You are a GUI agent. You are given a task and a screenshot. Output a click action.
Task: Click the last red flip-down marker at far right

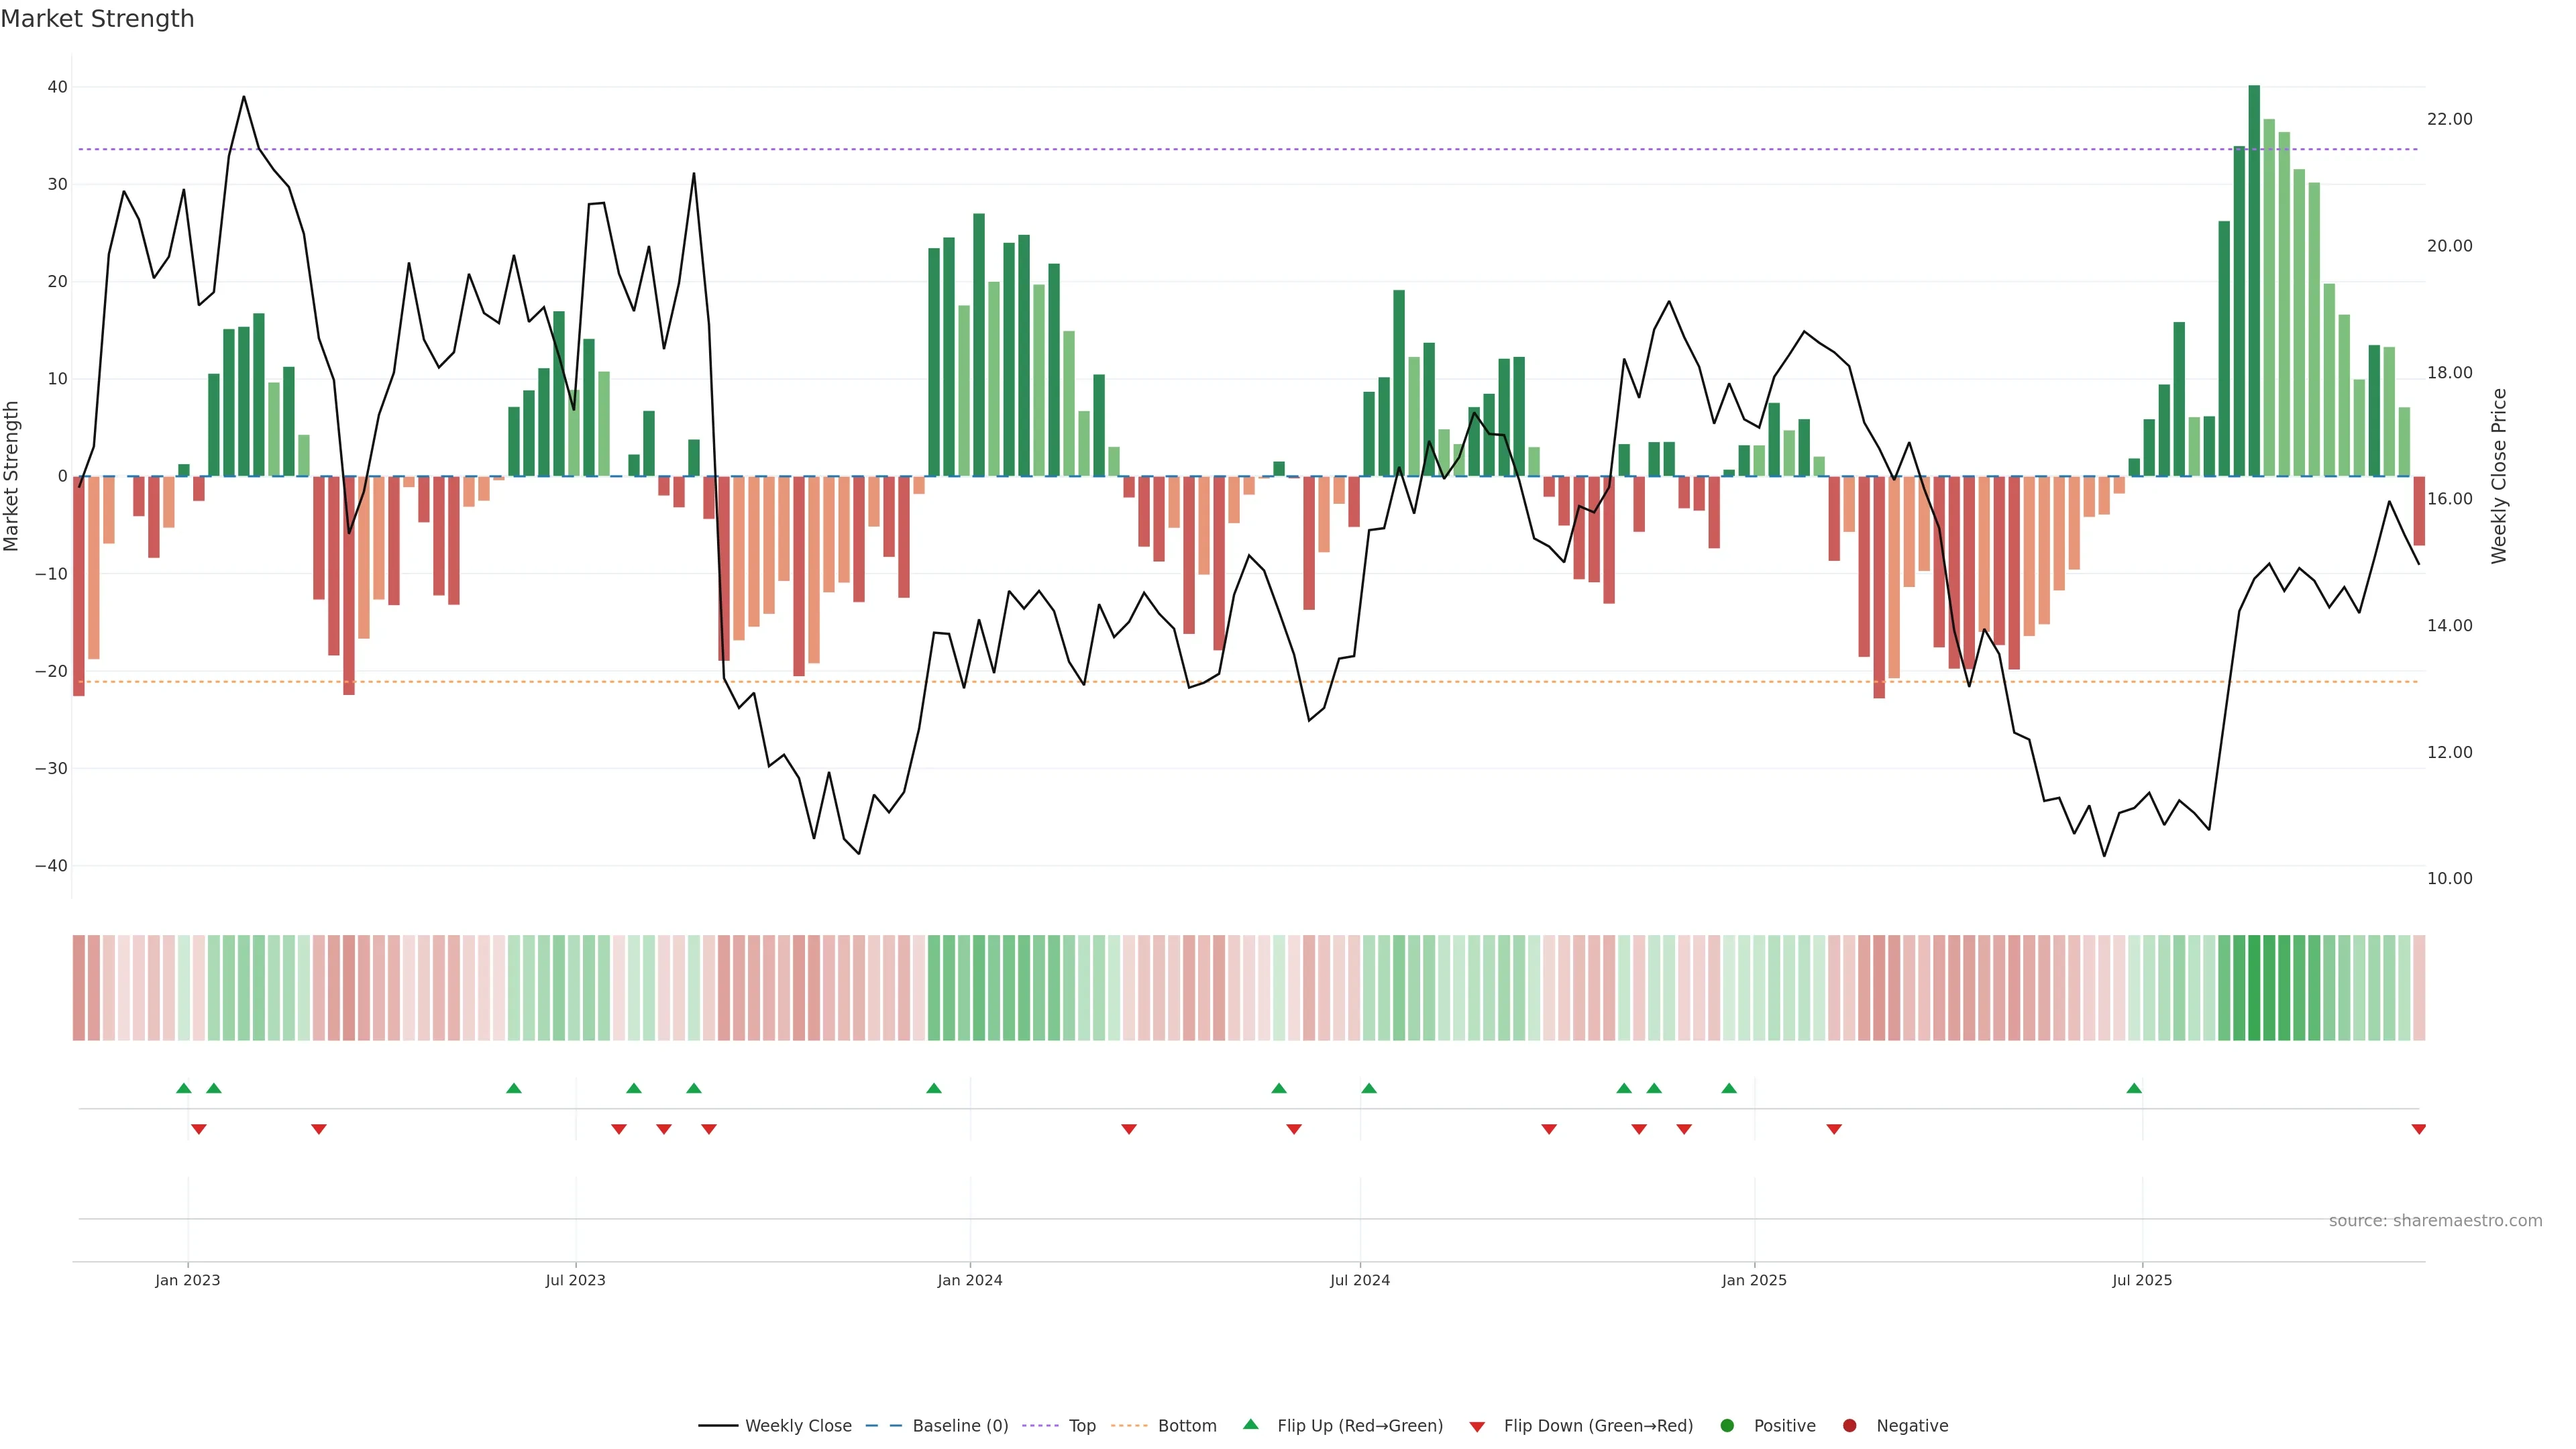(2418, 1129)
